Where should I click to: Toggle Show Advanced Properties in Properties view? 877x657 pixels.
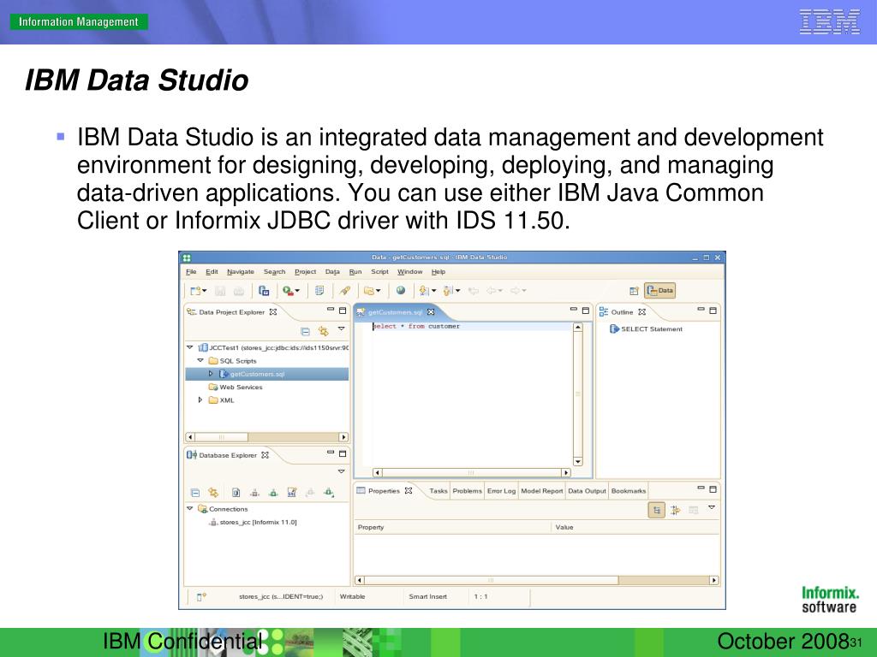point(675,510)
